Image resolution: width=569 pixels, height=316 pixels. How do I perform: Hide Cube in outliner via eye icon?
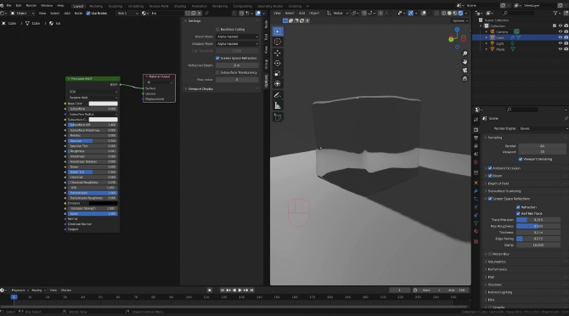[561, 37]
